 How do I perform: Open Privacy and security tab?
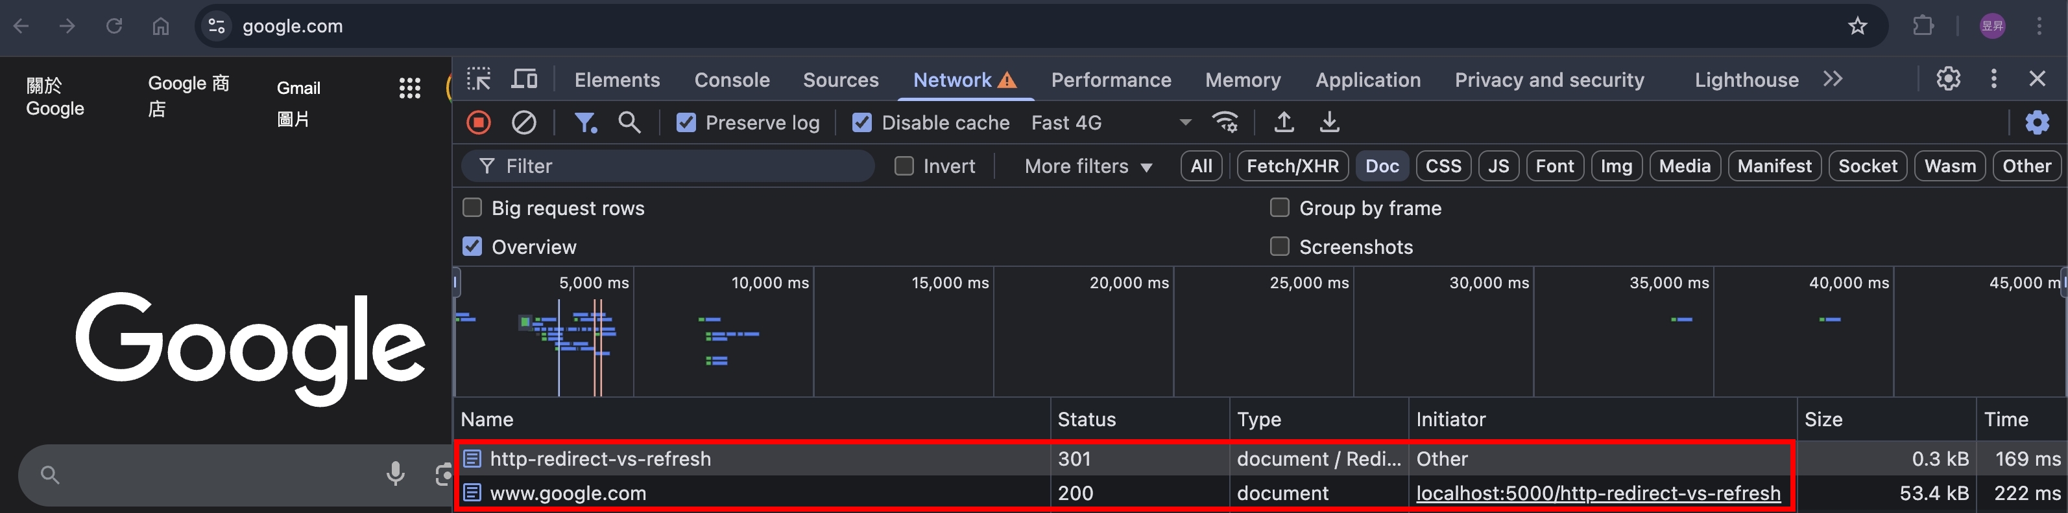(x=1550, y=80)
